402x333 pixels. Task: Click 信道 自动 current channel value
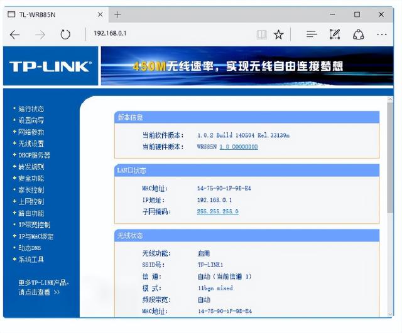tap(224, 277)
